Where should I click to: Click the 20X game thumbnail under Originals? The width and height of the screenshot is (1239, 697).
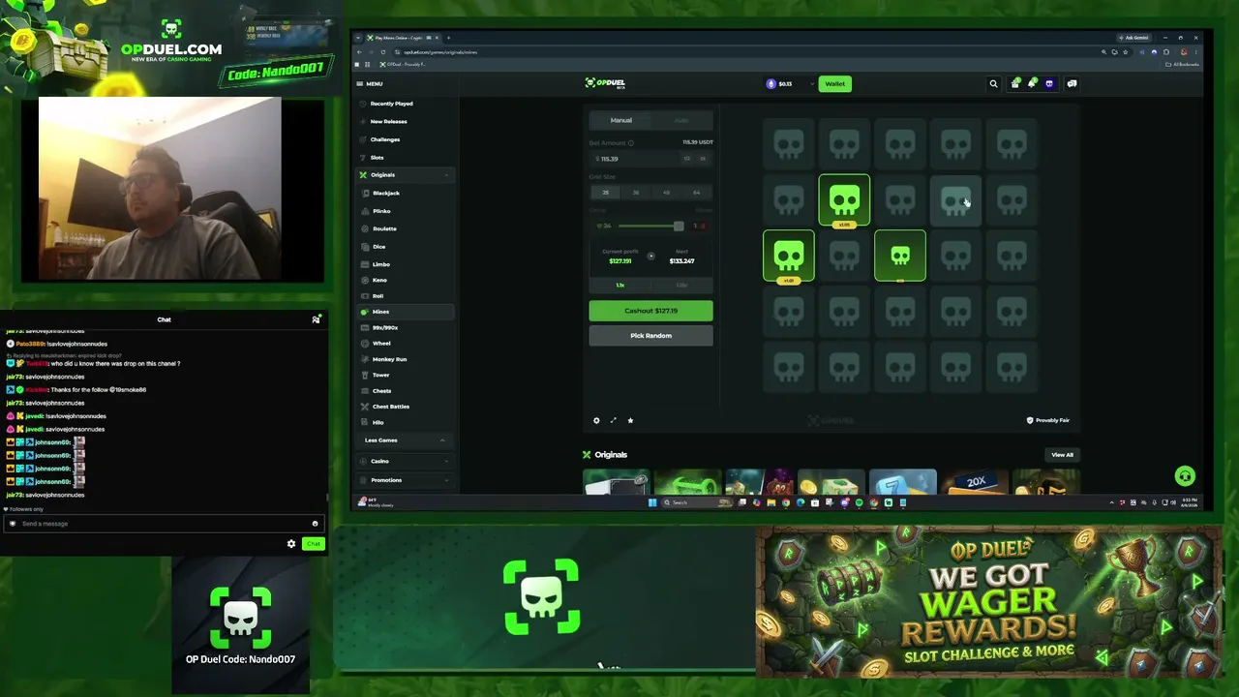pos(974,482)
